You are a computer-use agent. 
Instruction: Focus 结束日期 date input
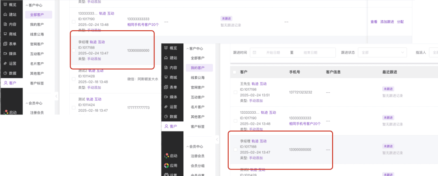[310, 52]
